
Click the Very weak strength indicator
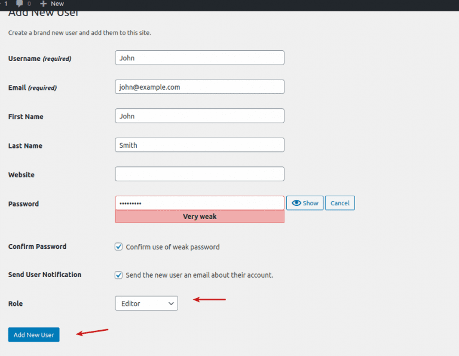(200, 217)
